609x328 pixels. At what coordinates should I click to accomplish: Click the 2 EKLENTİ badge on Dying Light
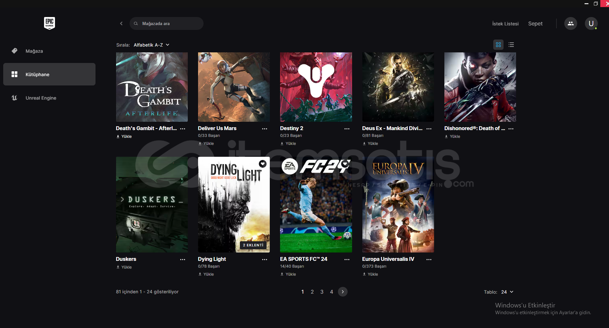[x=253, y=245]
